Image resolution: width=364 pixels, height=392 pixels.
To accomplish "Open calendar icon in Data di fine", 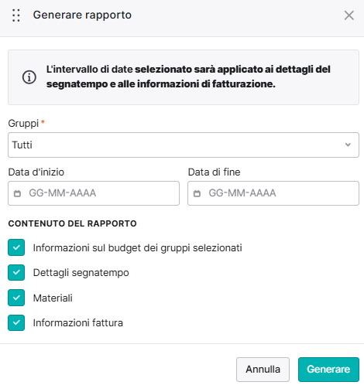I will point(197,193).
